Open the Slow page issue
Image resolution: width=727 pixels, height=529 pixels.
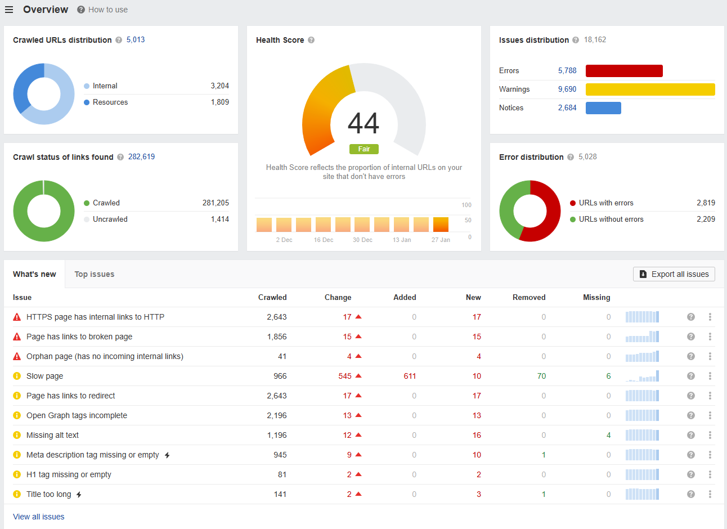tap(44, 376)
